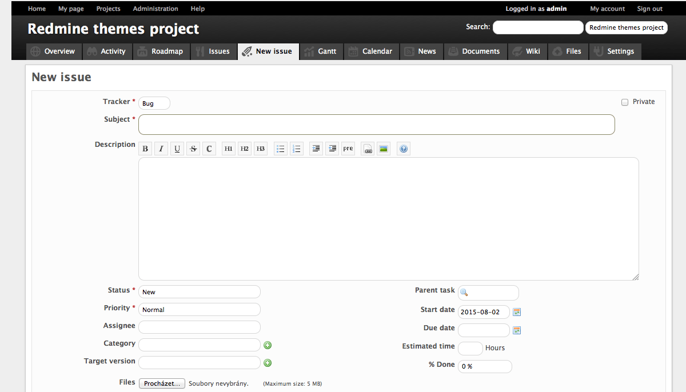Add a new target version with the plus icon
This screenshot has width=686, height=392.
(268, 363)
